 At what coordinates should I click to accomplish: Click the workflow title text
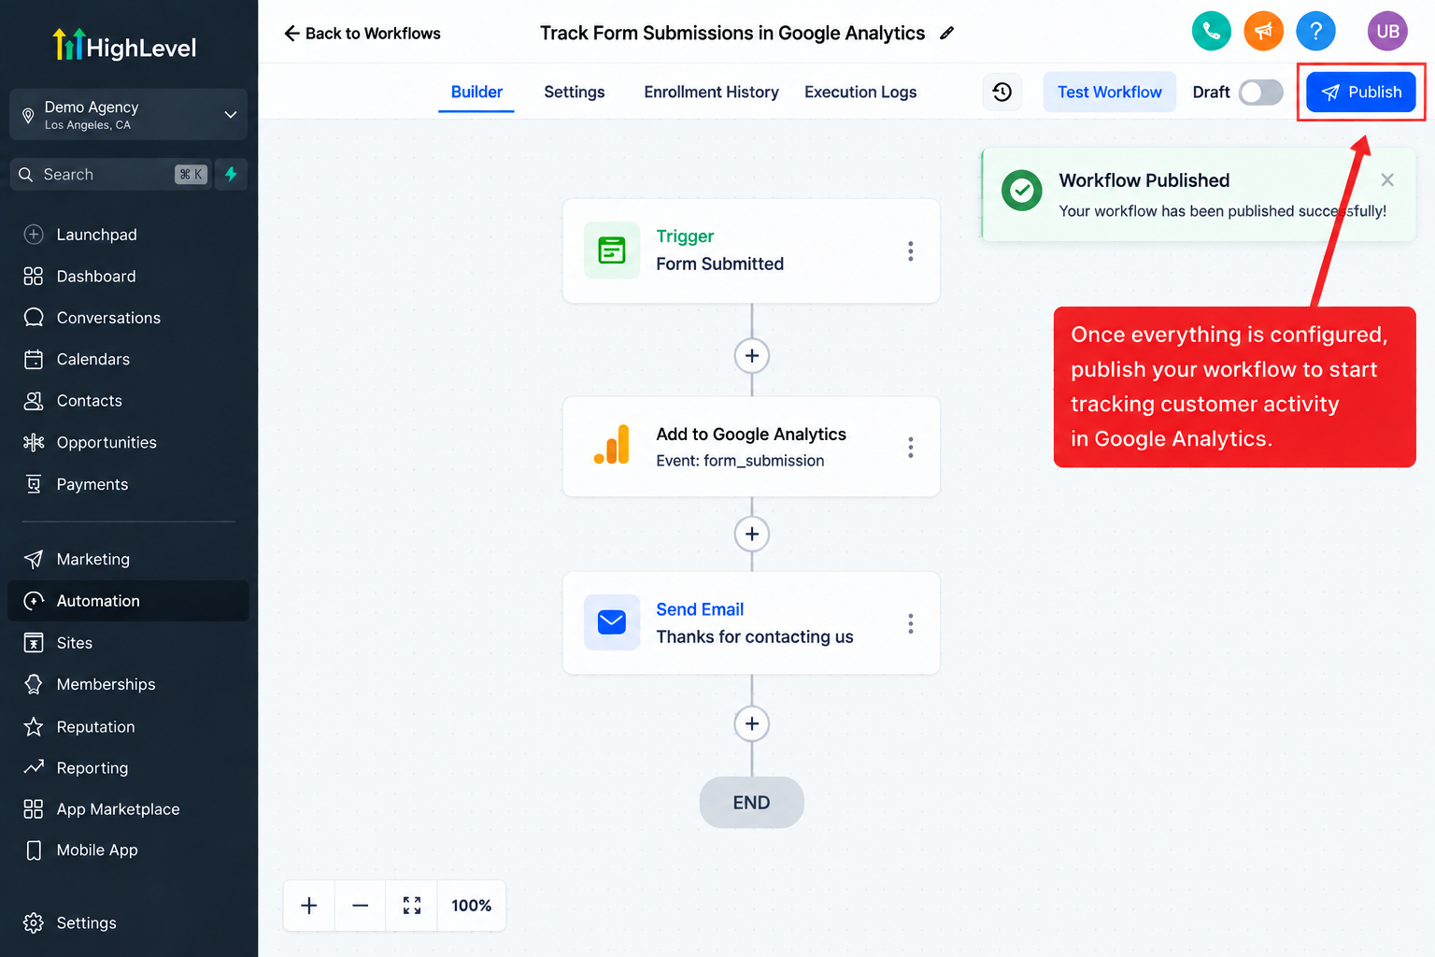coord(732,33)
